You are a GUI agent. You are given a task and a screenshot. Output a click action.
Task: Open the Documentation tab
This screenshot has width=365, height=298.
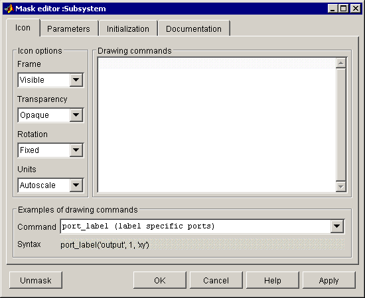(194, 28)
